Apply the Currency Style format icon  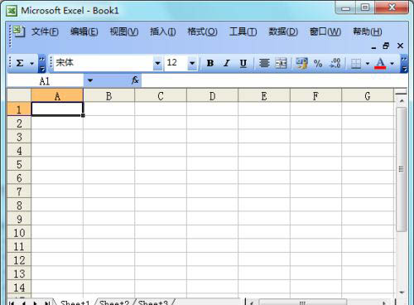pos(301,63)
